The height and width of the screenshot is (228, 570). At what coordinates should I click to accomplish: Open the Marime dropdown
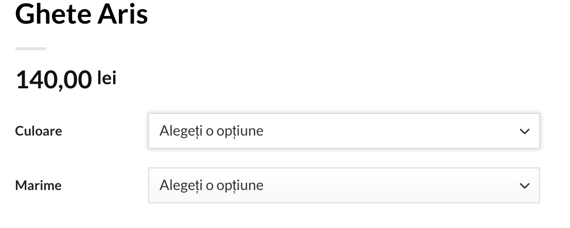(344, 185)
